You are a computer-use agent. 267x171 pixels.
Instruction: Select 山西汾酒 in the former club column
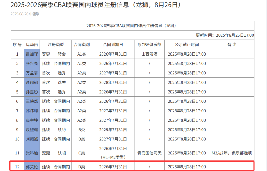click(x=149, y=54)
